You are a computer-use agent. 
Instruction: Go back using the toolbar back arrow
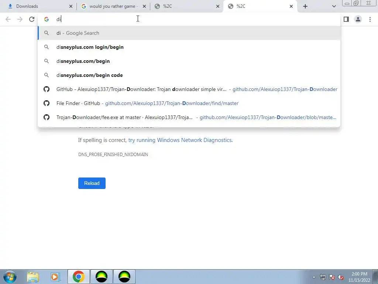(8, 19)
